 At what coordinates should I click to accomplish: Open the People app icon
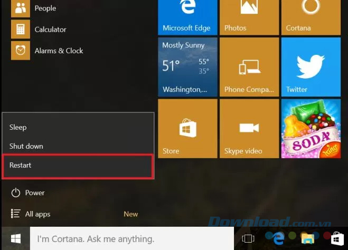[x=21, y=8]
